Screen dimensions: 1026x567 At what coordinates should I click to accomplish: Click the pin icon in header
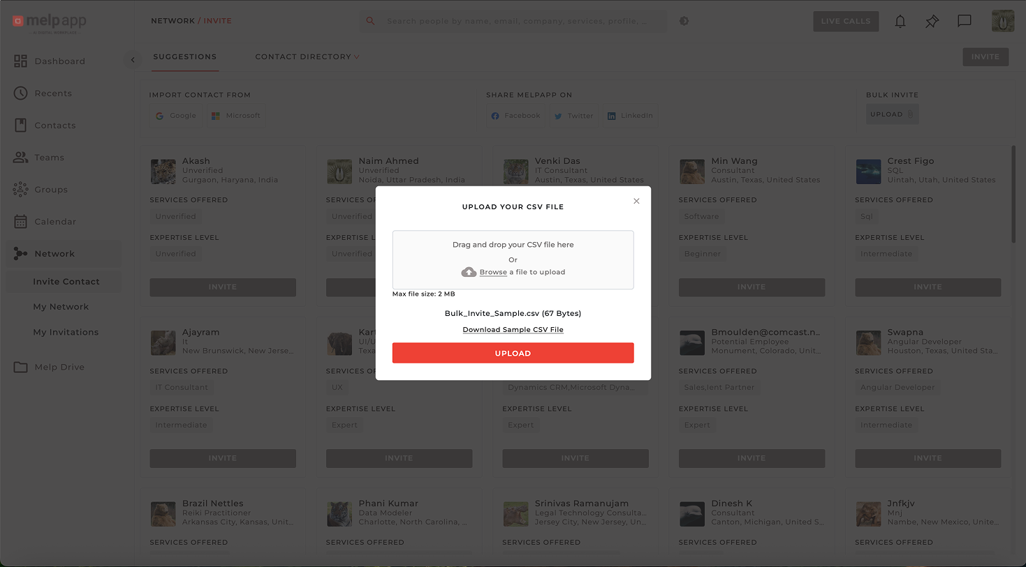tap(932, 22)
